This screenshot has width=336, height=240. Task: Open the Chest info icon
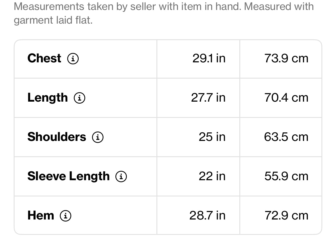click(x=73, y=58)
